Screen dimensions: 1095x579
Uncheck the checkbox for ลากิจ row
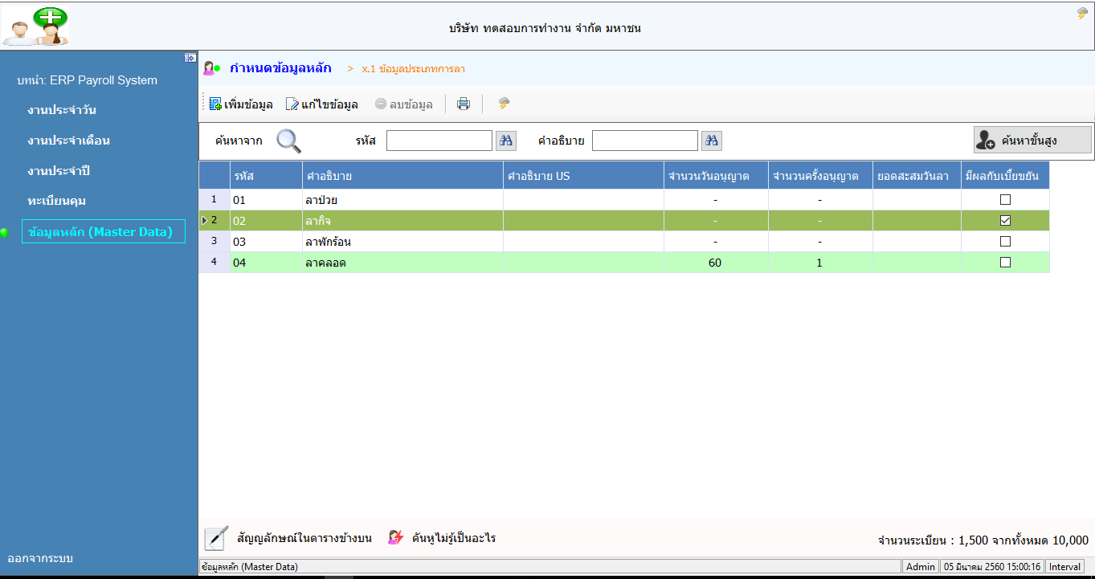pyautogui.click(x=1005, y=220)
